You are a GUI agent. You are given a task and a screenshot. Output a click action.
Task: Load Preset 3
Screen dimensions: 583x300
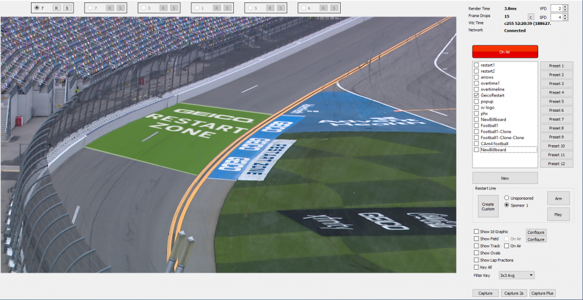556,84
